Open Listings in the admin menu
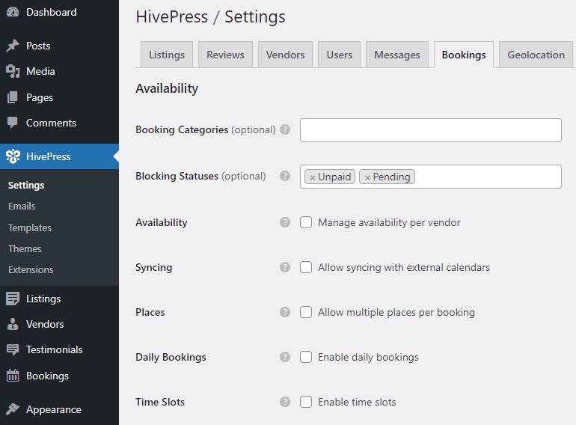The width and height of the screenshot is (576, 425). [60, 299]
